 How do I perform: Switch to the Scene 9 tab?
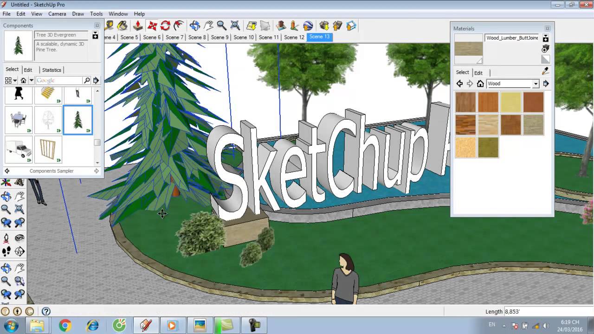pos(220,37)
